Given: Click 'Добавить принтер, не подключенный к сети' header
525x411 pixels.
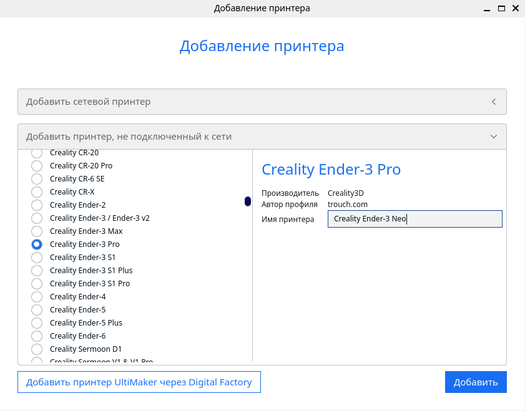Looking at the screenshot, I should tap(262, 137).
